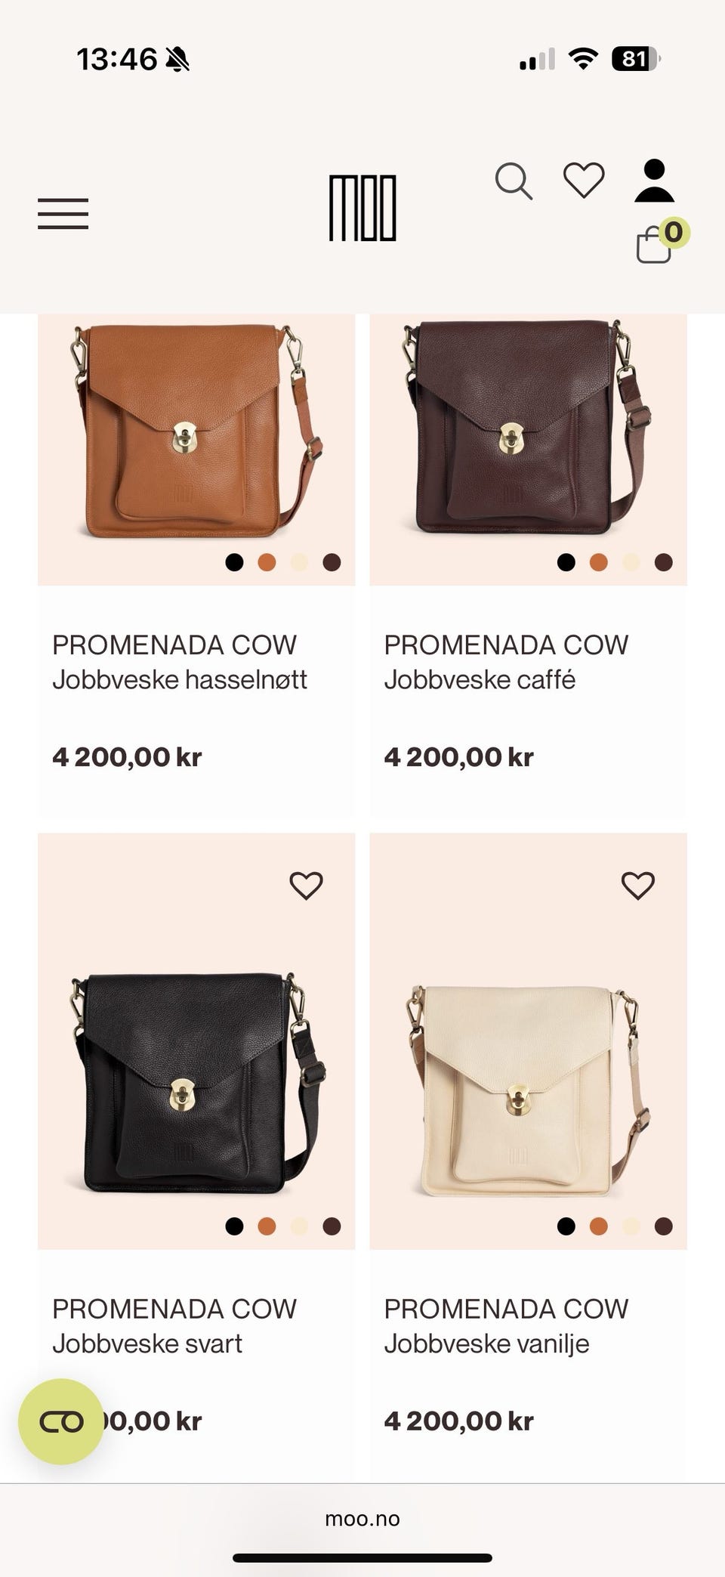Viewport: 725px width, 1577px height.
Task: Select vanilla swatch on vanilje bag
Action: tap(631, 1226)
